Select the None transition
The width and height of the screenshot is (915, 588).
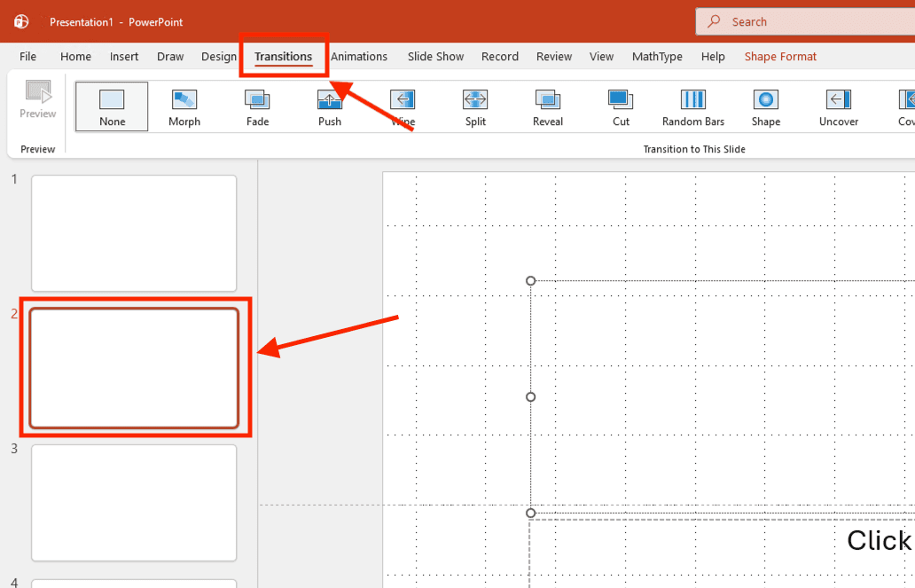[112, 106]
